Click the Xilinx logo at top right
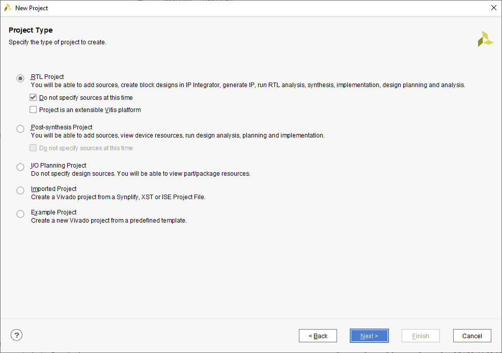Screen dimensions: 502x353 click(485, 39)
